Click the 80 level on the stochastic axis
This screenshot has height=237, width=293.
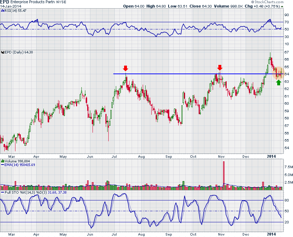pos(287,200)
